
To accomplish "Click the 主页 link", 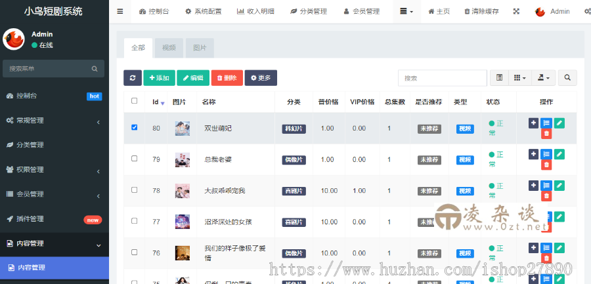I will pos(439,11).
